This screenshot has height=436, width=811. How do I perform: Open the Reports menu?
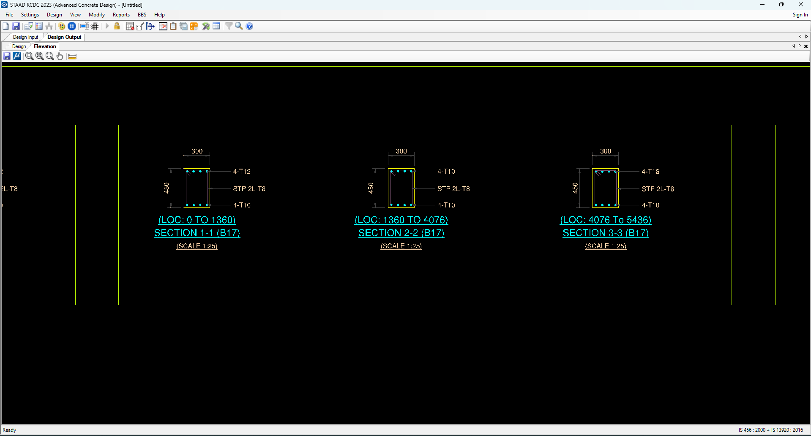[x=121, y=15]
